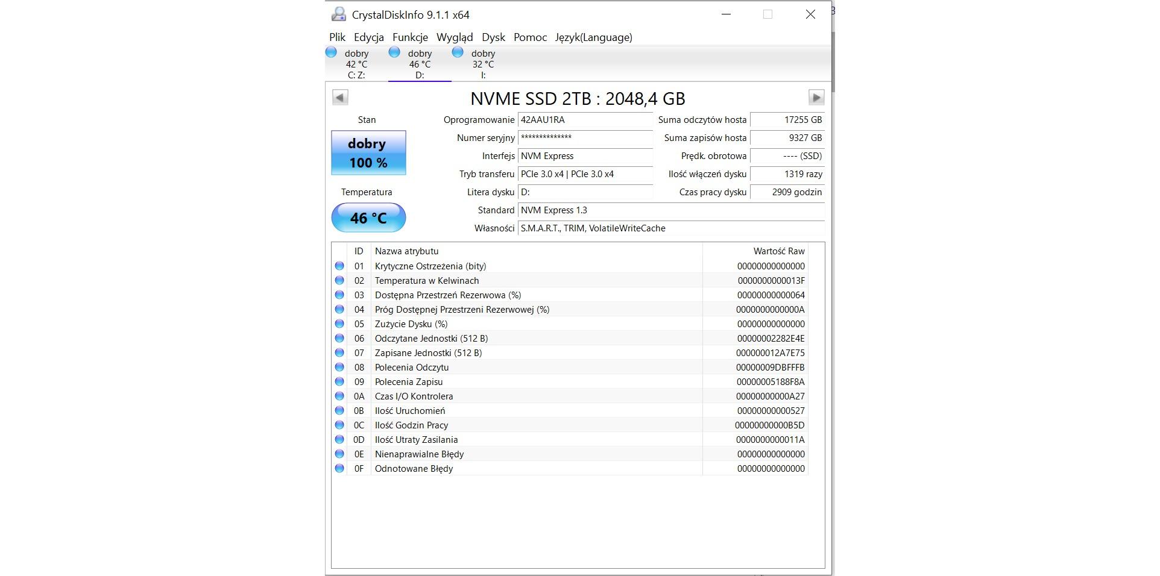Open the Plik menu
The height and width of the screenshot is (576, 1160).
[x=337, y=37]
